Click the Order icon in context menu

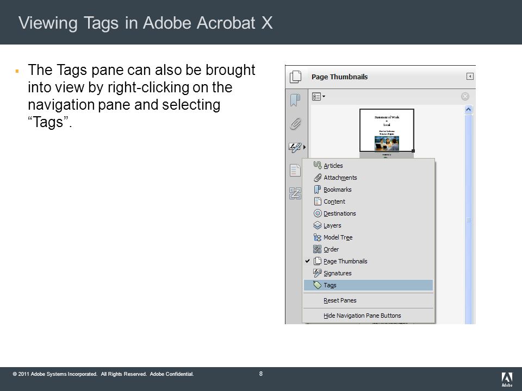[x=317, y=249]
